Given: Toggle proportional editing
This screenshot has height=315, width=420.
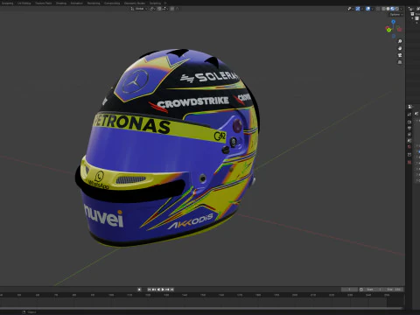Looking at the screenshot, I should coord(172,9).
